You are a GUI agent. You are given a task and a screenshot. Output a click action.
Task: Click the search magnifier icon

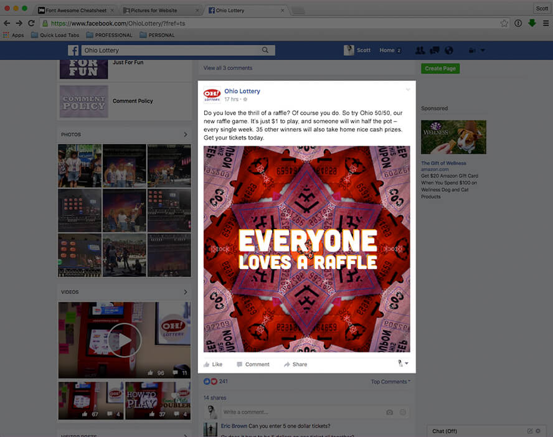pos(265,50)
